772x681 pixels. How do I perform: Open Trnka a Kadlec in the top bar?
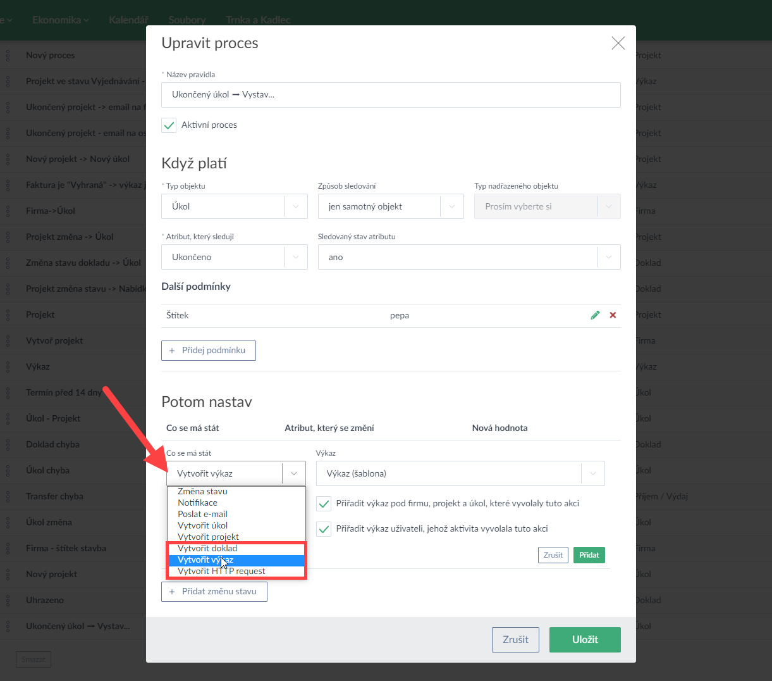(258, 20)
